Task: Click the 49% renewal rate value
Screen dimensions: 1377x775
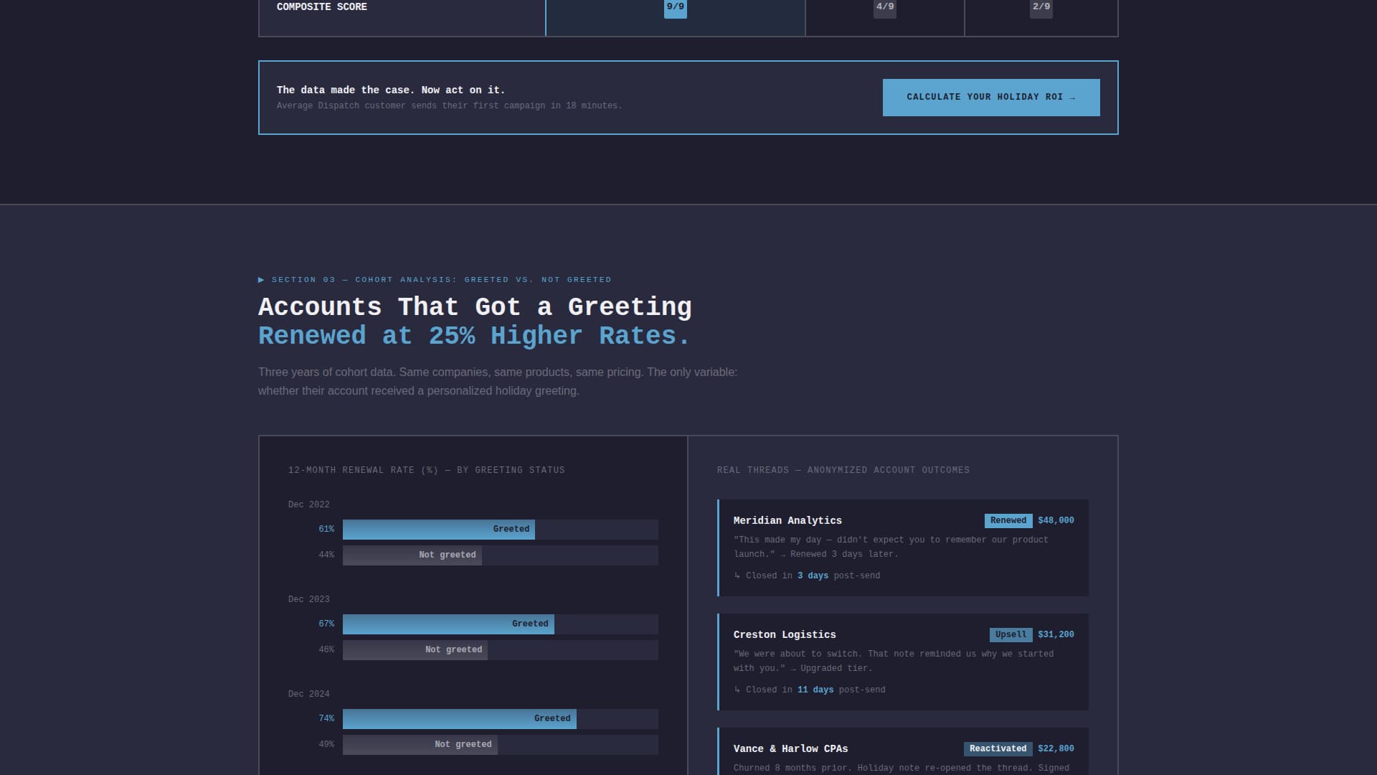Action: [x=326, y=745]
